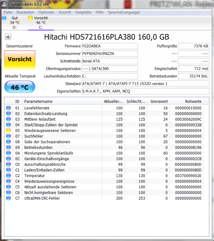
Task: Click the CrystalDiskInfo title bar icon
Action: [x=4, y=4]
